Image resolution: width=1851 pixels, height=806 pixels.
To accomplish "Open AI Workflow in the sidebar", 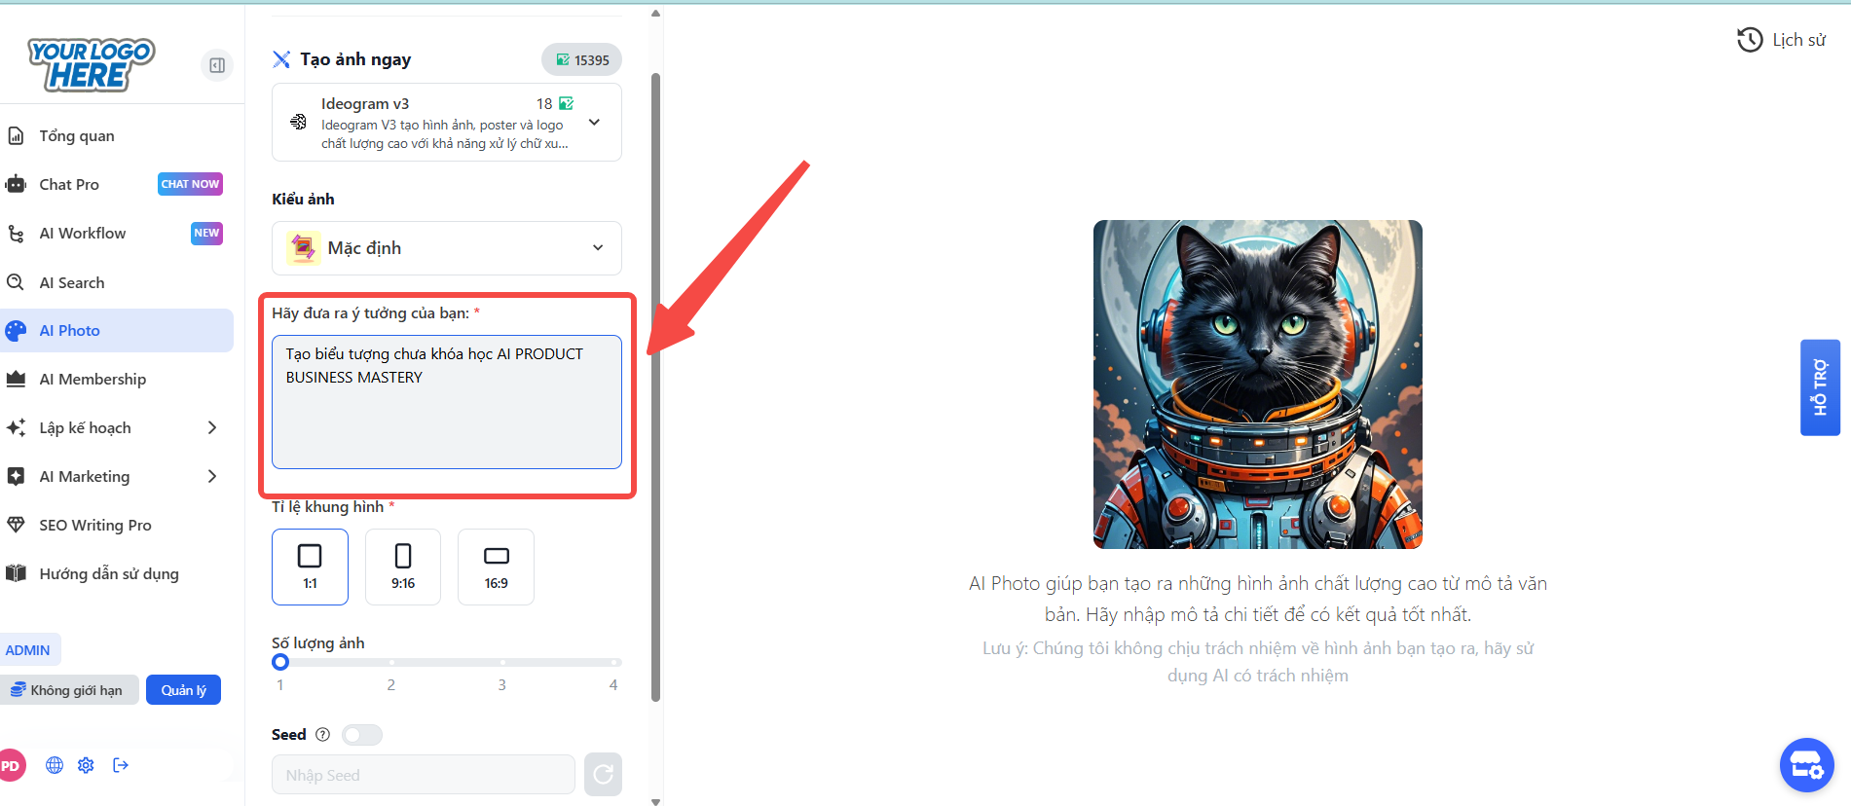I will (x=83, y=234).
